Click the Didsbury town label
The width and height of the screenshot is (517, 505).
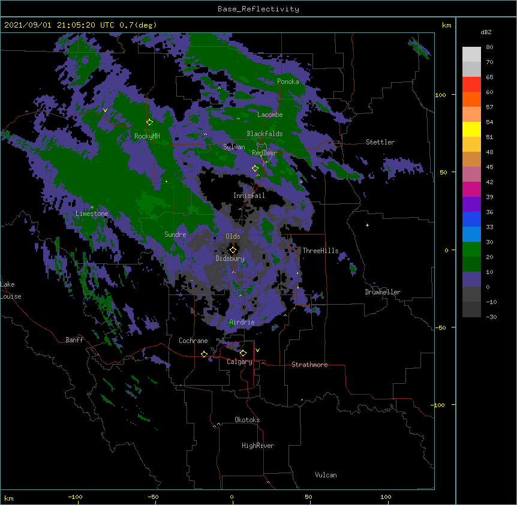pos(230,258)
